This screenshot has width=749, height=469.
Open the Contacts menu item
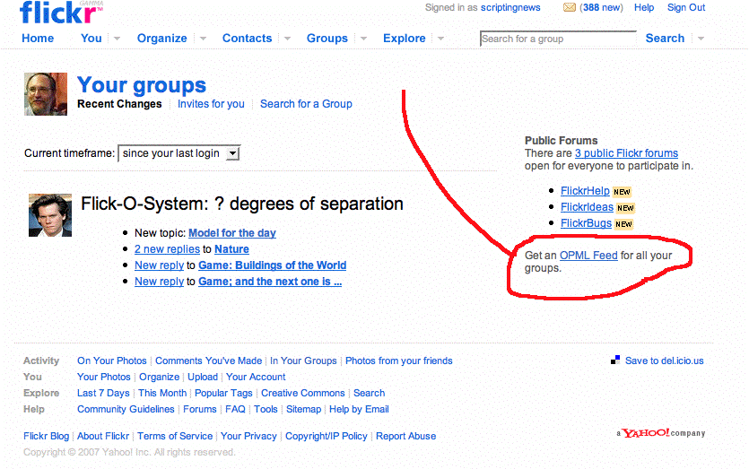(x=247, y=39)
